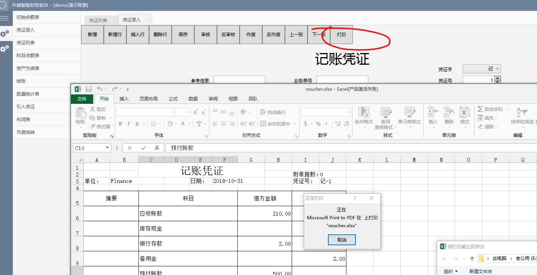Click the 剪切 cut scissors icon

(x=92, y=109)
